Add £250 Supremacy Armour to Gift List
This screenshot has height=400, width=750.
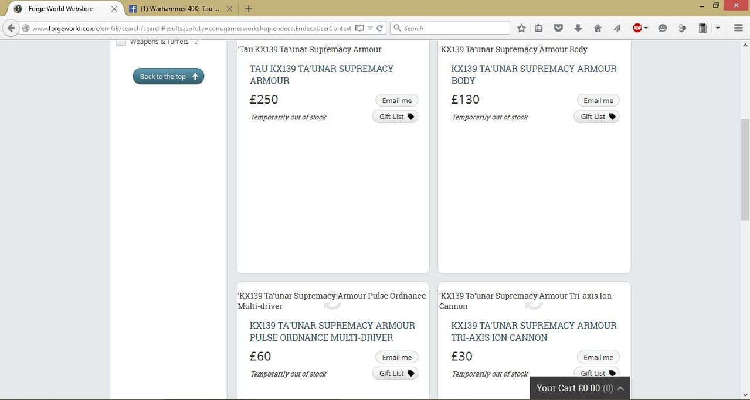click(x=395, y=117)
